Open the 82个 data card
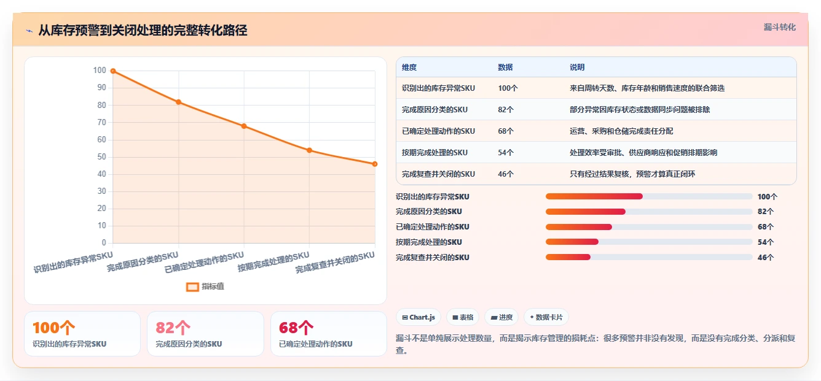The width and height of the screenshot is (821, 381). coord(205,334)
